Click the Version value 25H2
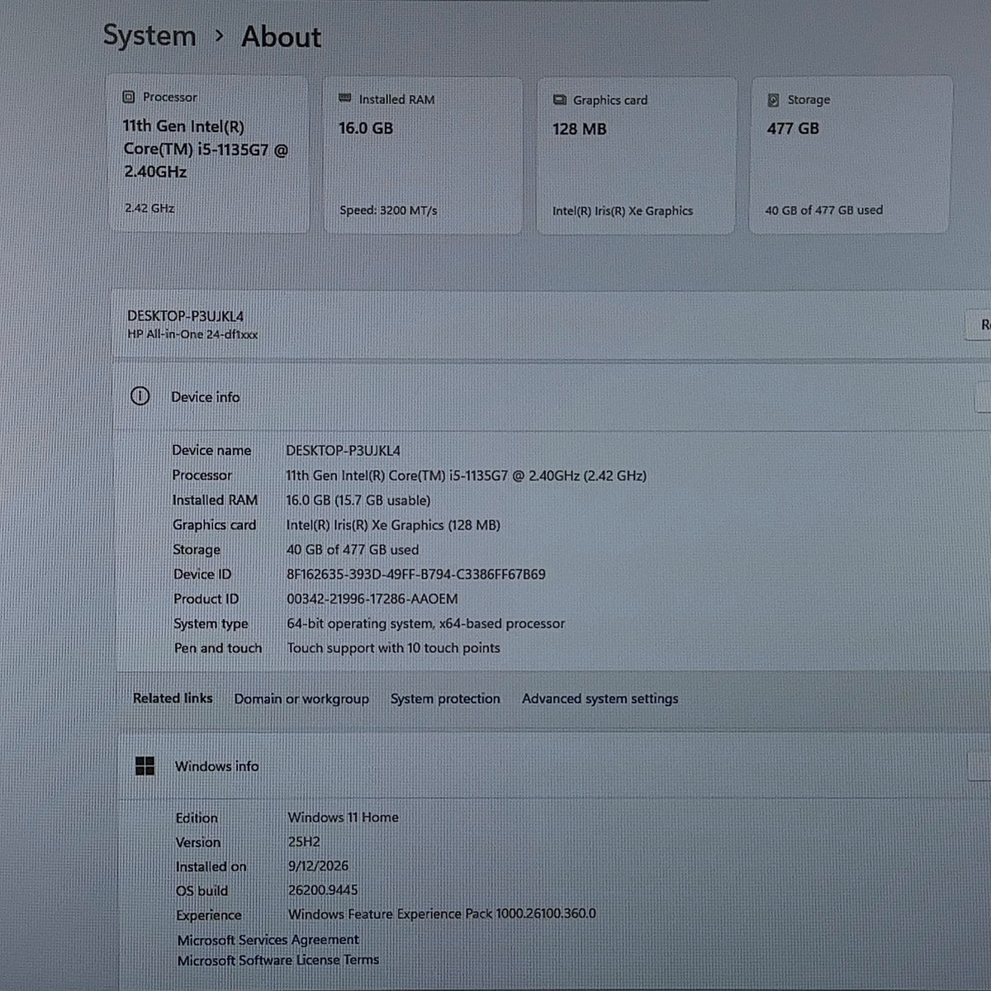991x991 pixels. [304, 842]
